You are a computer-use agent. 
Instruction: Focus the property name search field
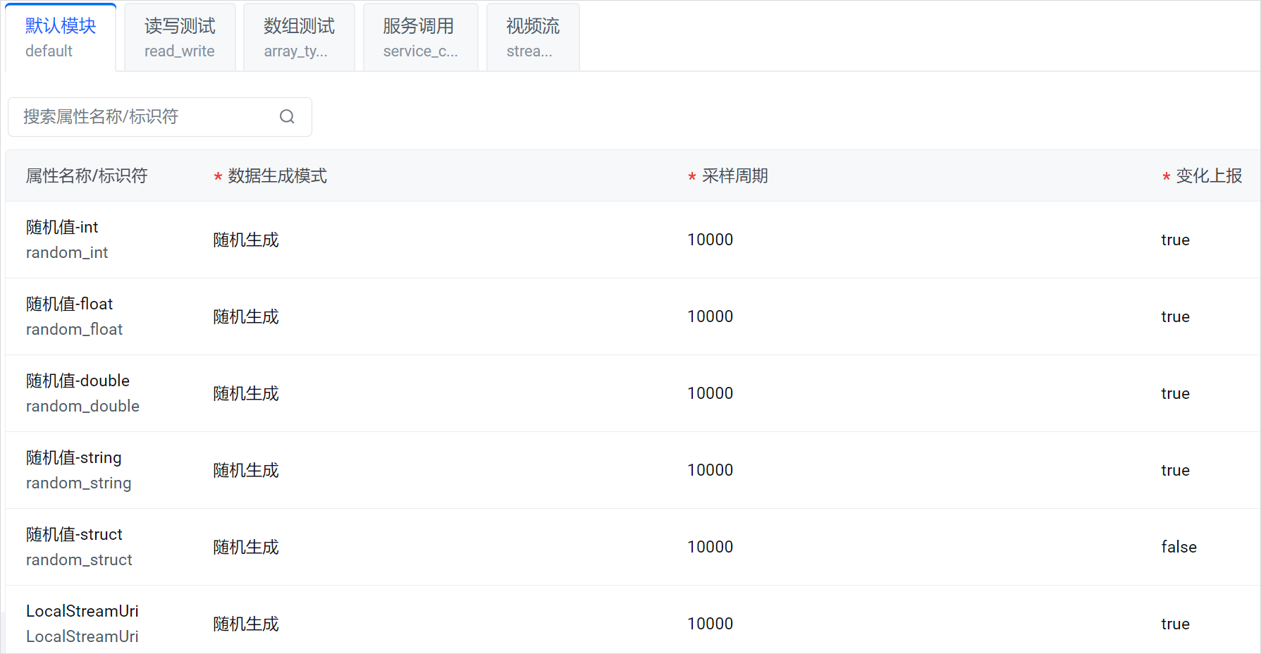click(x=160, y=117)
